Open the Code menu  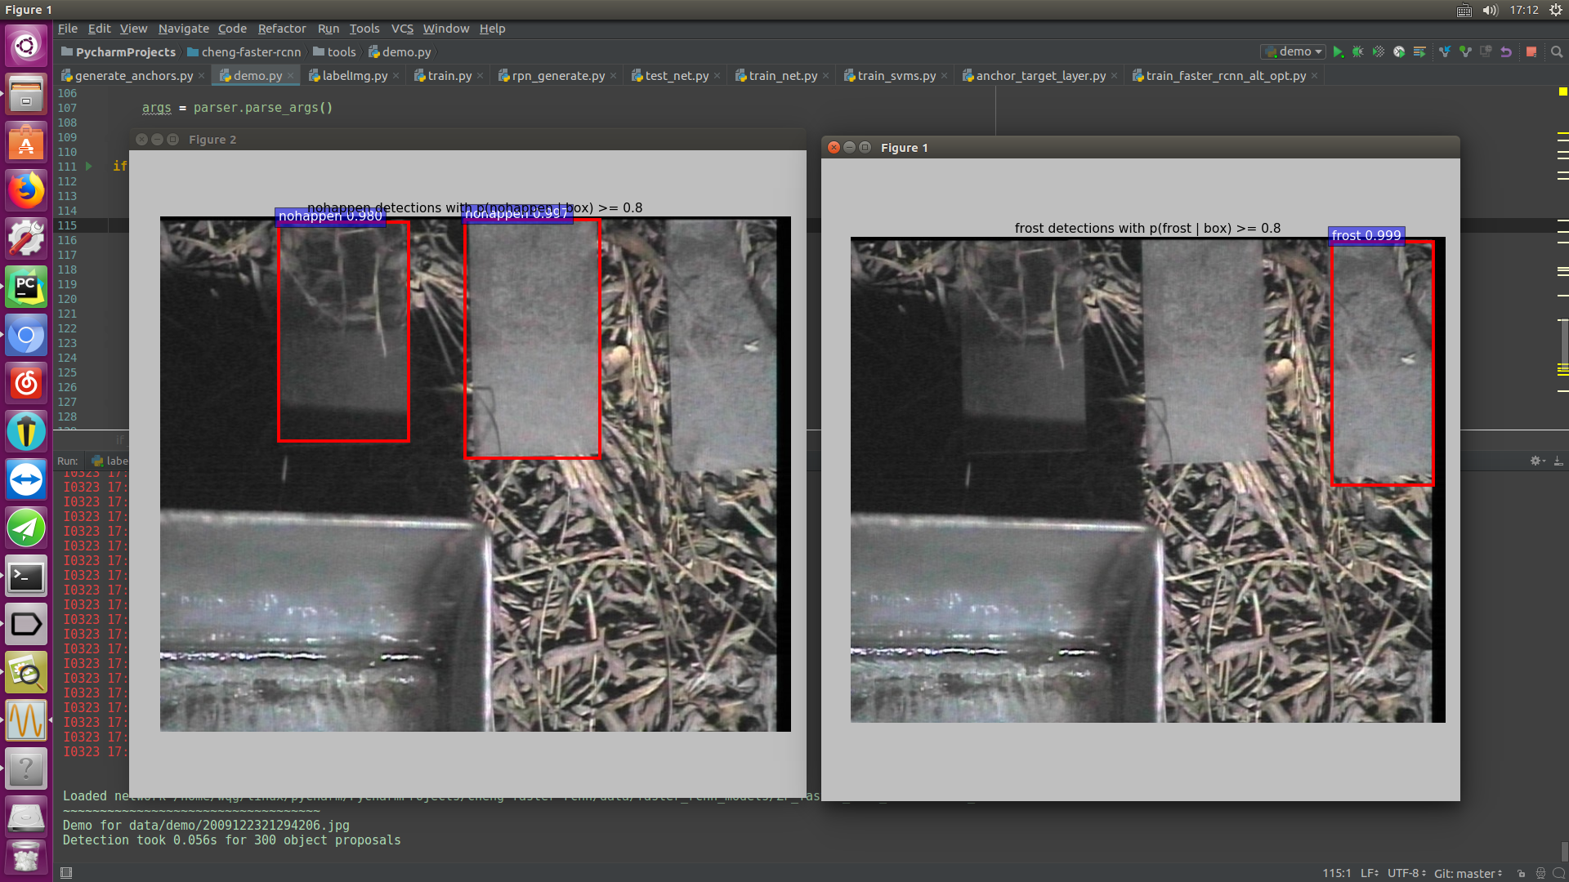pyautogui.click(x=232, y=29)
